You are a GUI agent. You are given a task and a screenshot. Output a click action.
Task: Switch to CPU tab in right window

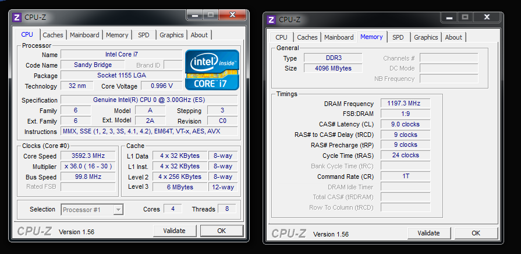click(281, 37)
